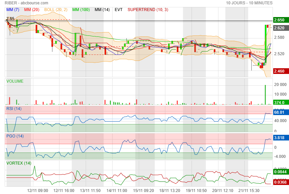Click the 15/11 09:20 date on the time axis

pyautogui.click(x=143, y=190)
